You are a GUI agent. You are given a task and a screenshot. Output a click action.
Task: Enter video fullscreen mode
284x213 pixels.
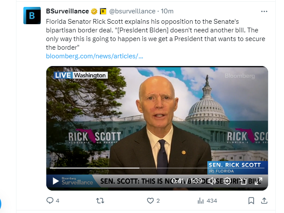tap(258, 181)
